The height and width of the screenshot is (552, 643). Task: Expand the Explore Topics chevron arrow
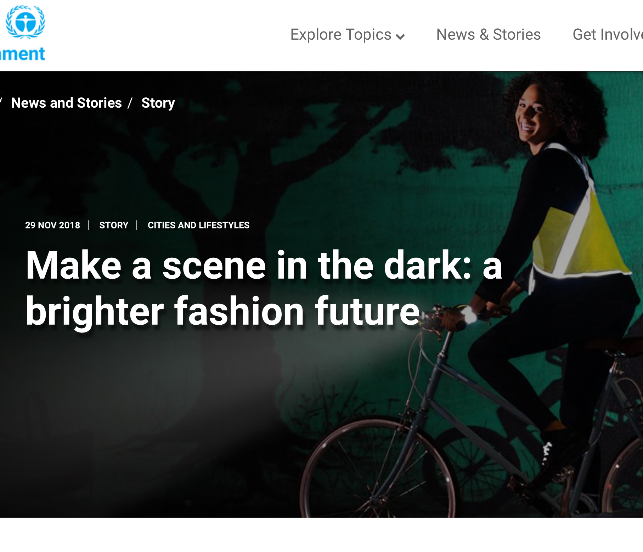pyautogui.click(x=400, y=36)
